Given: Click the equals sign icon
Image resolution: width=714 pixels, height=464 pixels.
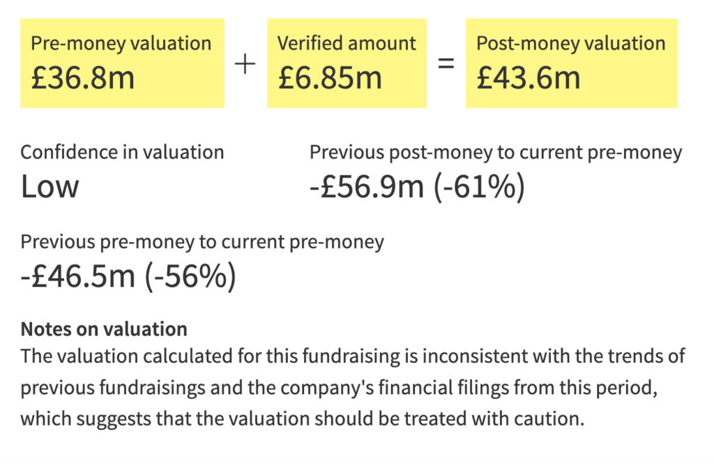Looking at the screenshot, I should click(x=446, y=63).
